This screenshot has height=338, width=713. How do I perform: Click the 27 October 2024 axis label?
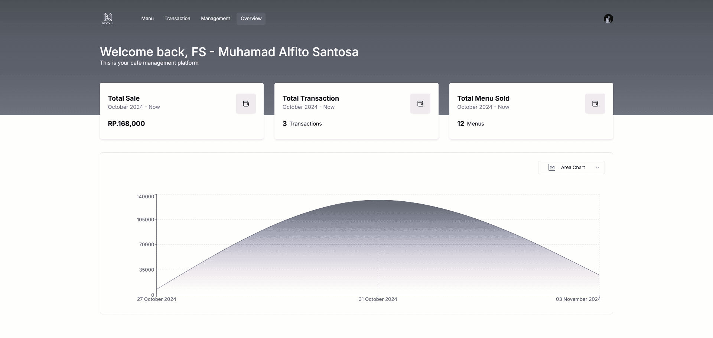coord(156,299)
